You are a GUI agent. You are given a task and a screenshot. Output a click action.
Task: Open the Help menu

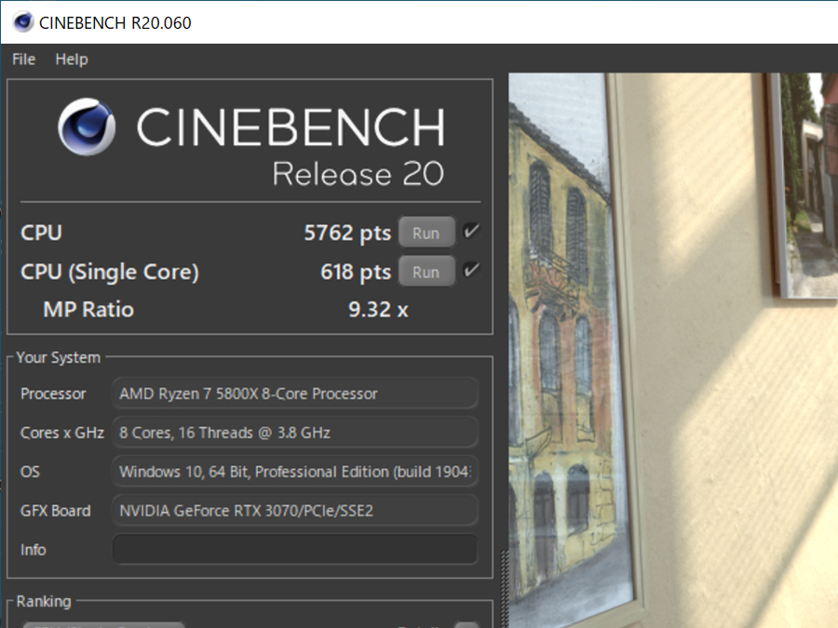click(72, 60)
